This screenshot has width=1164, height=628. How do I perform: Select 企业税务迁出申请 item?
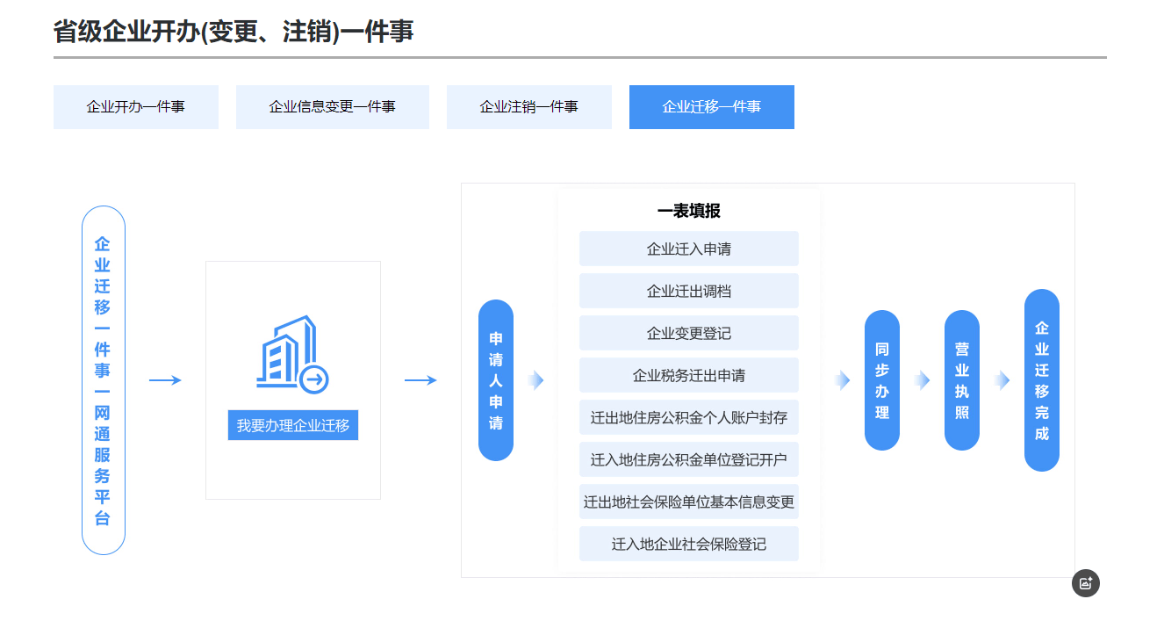pos(689,375)
